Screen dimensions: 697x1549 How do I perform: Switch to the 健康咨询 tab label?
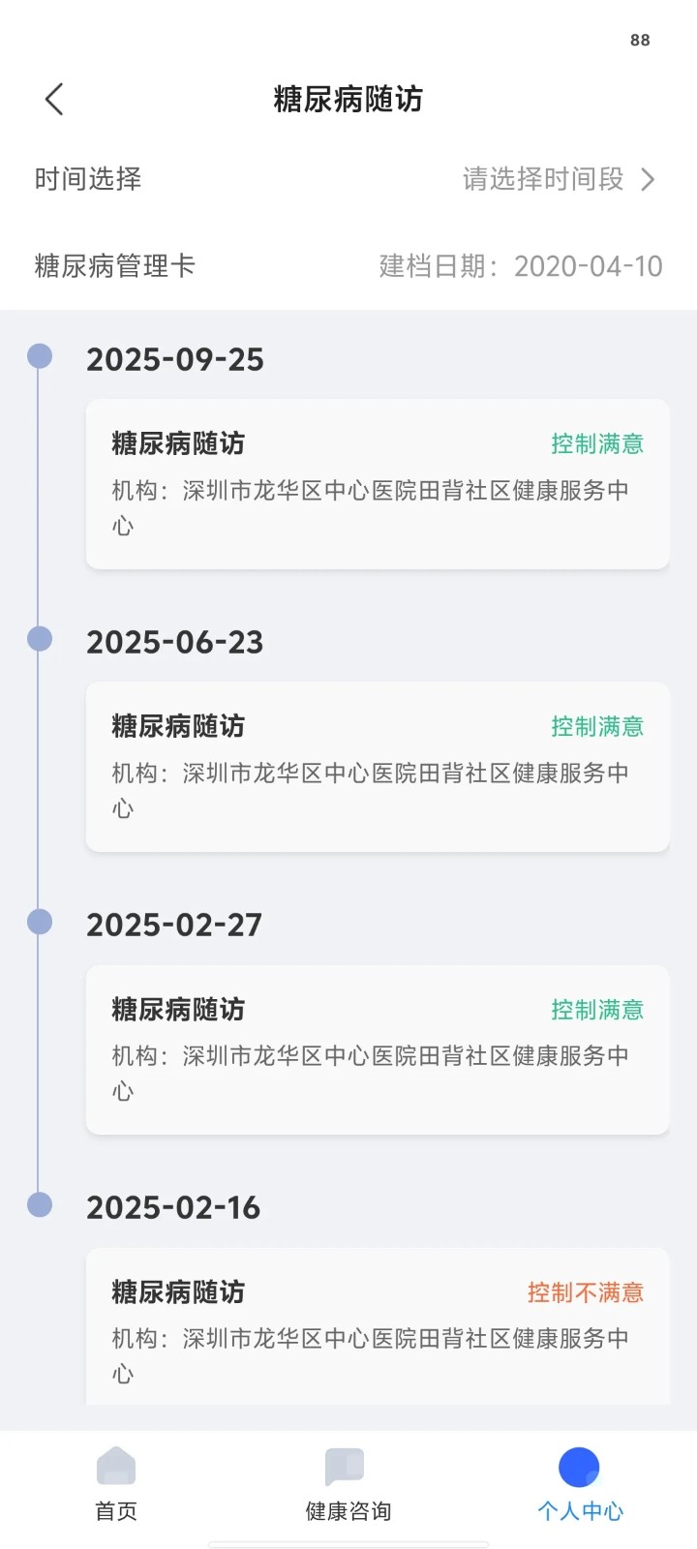(348, 1511)
